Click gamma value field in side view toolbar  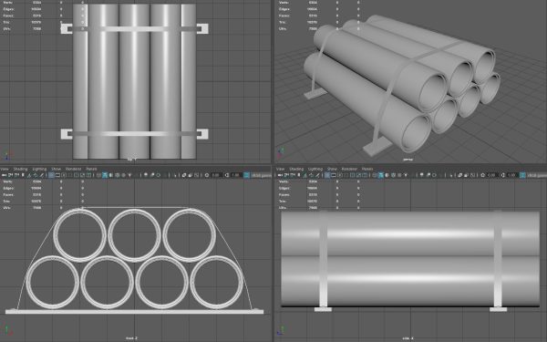512,175
